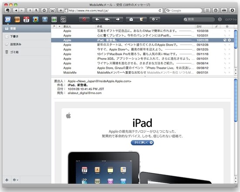Viewport: 240px width, 192px height.
Task: Click the Forward arrow button
Action: pos(117,19)
